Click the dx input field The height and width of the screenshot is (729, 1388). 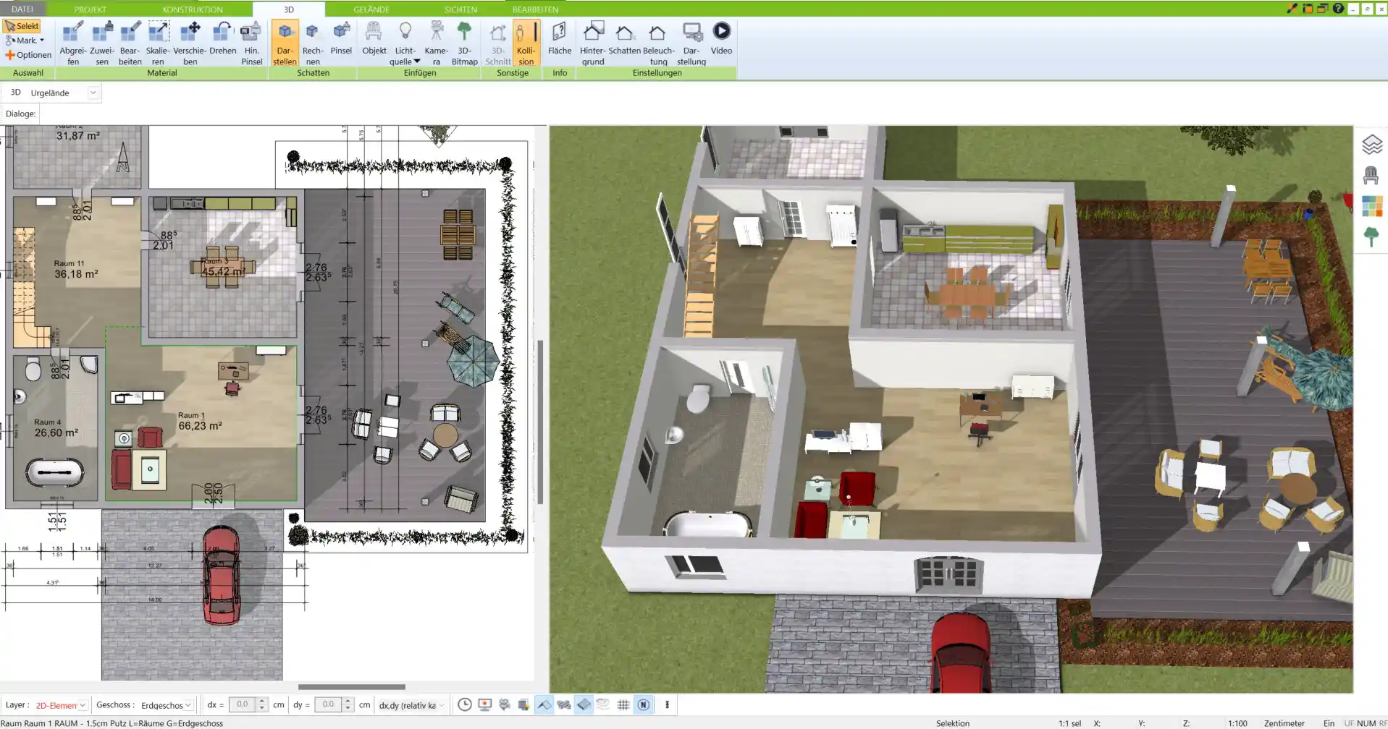[x=242, y=704]
